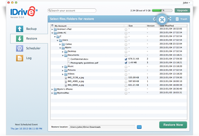Open the Log tab label

pos(29,58)
